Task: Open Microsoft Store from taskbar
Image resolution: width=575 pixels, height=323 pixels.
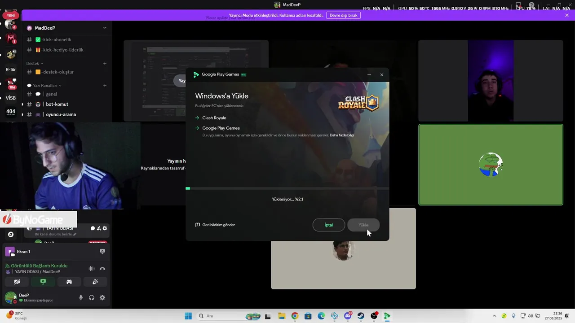Action: [308, 316]
